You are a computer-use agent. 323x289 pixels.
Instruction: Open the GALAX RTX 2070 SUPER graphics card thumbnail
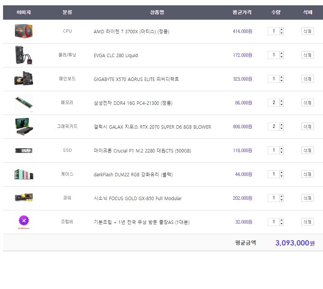(x=24, y=127)
